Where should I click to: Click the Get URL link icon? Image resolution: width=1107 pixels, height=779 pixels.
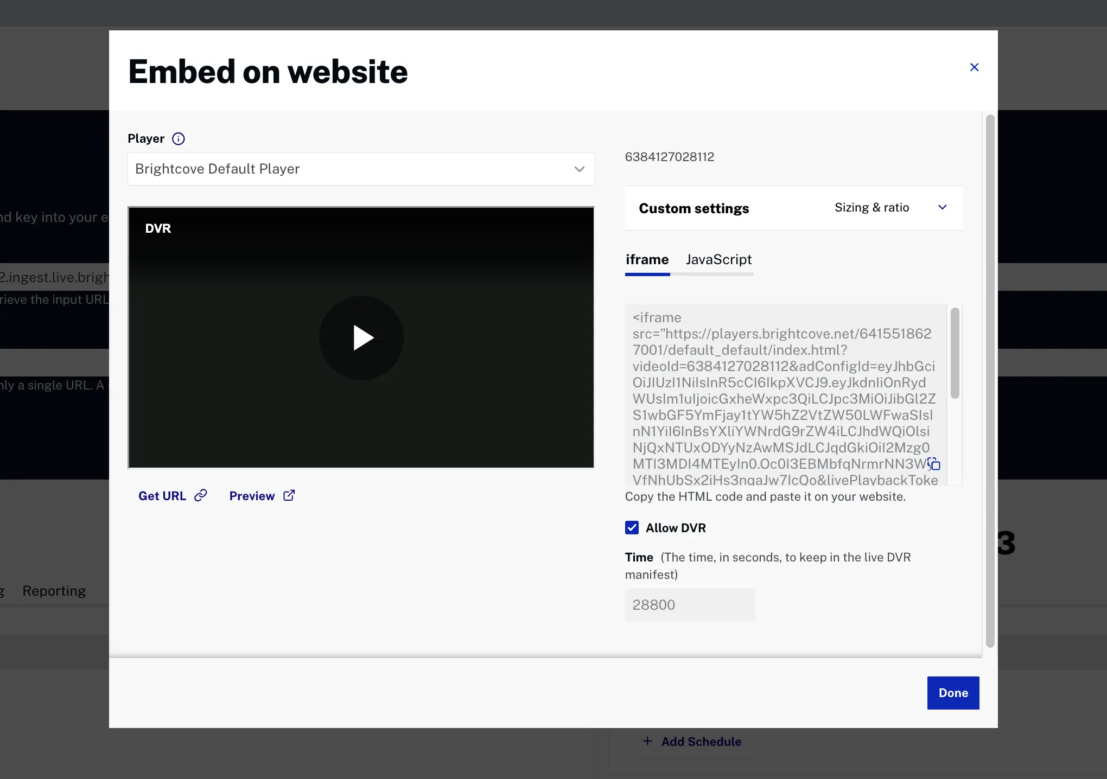point(201,495)
